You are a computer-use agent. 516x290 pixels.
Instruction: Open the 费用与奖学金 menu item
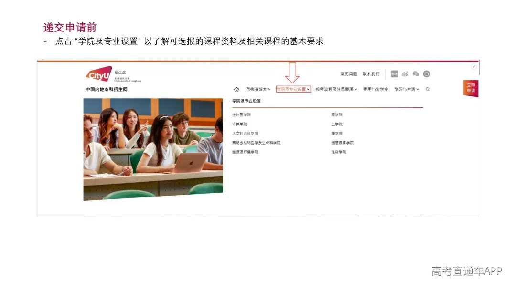coord(376,89)
